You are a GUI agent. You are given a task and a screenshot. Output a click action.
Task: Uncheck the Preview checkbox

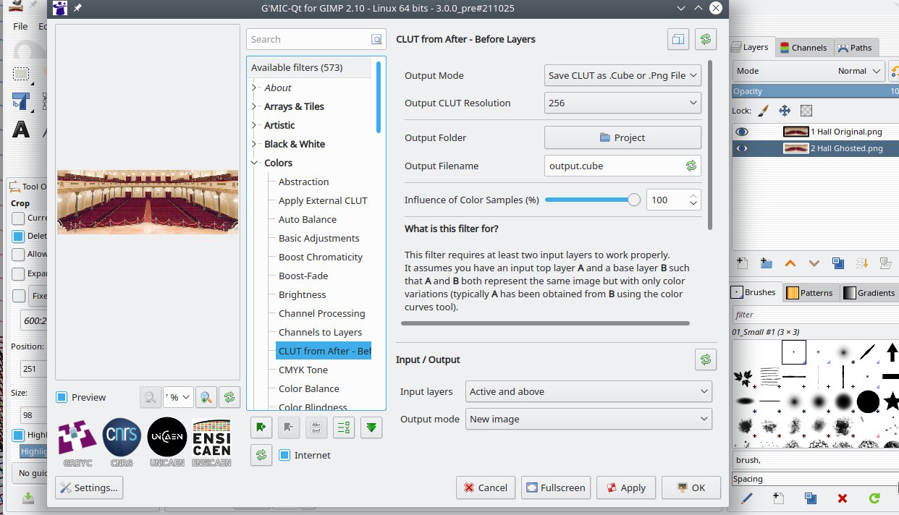pyautogui.click(x=62, y=397)
